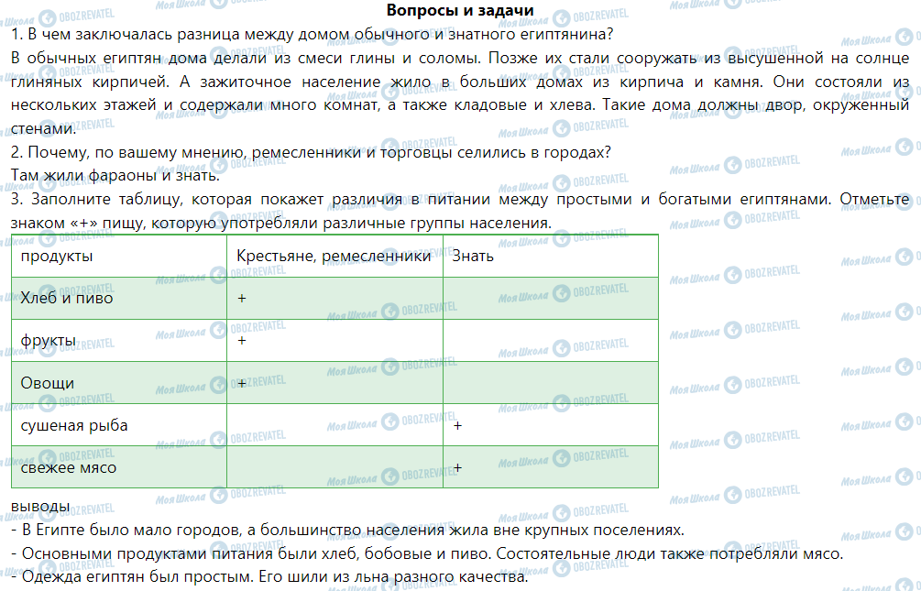
Task: Click the plus sign in the "Овощи" row
Action: (x=241, y=383)
